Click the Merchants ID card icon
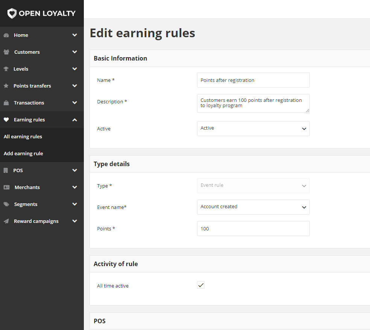The width and height of the screenshot is (370, 330). tap(7, 187)
